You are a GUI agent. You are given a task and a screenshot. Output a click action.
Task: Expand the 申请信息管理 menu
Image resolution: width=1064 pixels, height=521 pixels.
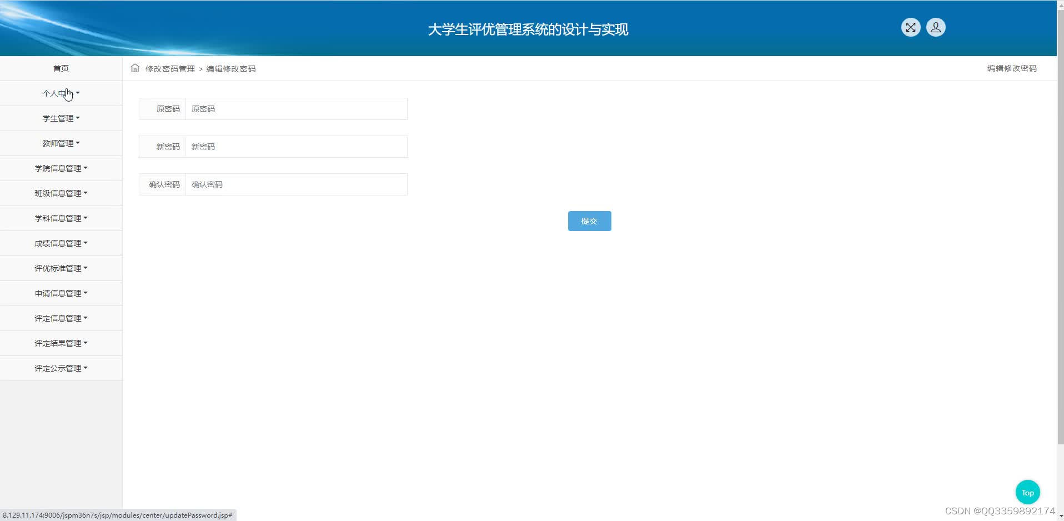(61, 293)
